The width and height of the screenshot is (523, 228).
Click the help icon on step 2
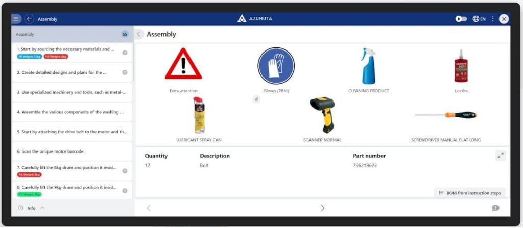(125, 72)
